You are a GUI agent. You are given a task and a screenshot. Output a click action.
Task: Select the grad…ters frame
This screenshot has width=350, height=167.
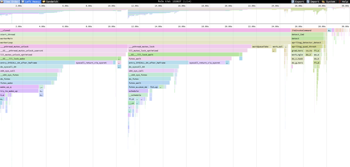point(297,51)
